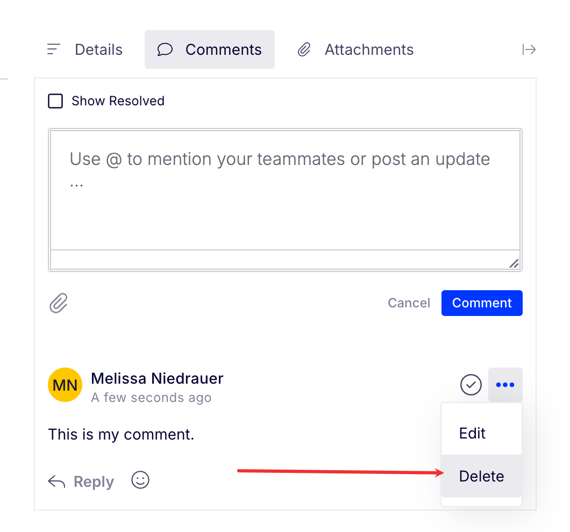
Task: Open the three-dots comment options menu
Action: (505, 384)
